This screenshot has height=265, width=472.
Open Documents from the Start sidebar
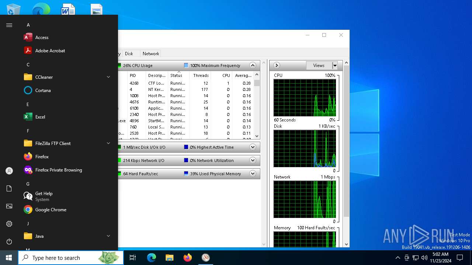pos(9,188)
